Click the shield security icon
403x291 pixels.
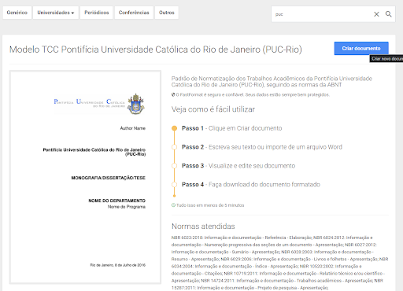(173, 94)
